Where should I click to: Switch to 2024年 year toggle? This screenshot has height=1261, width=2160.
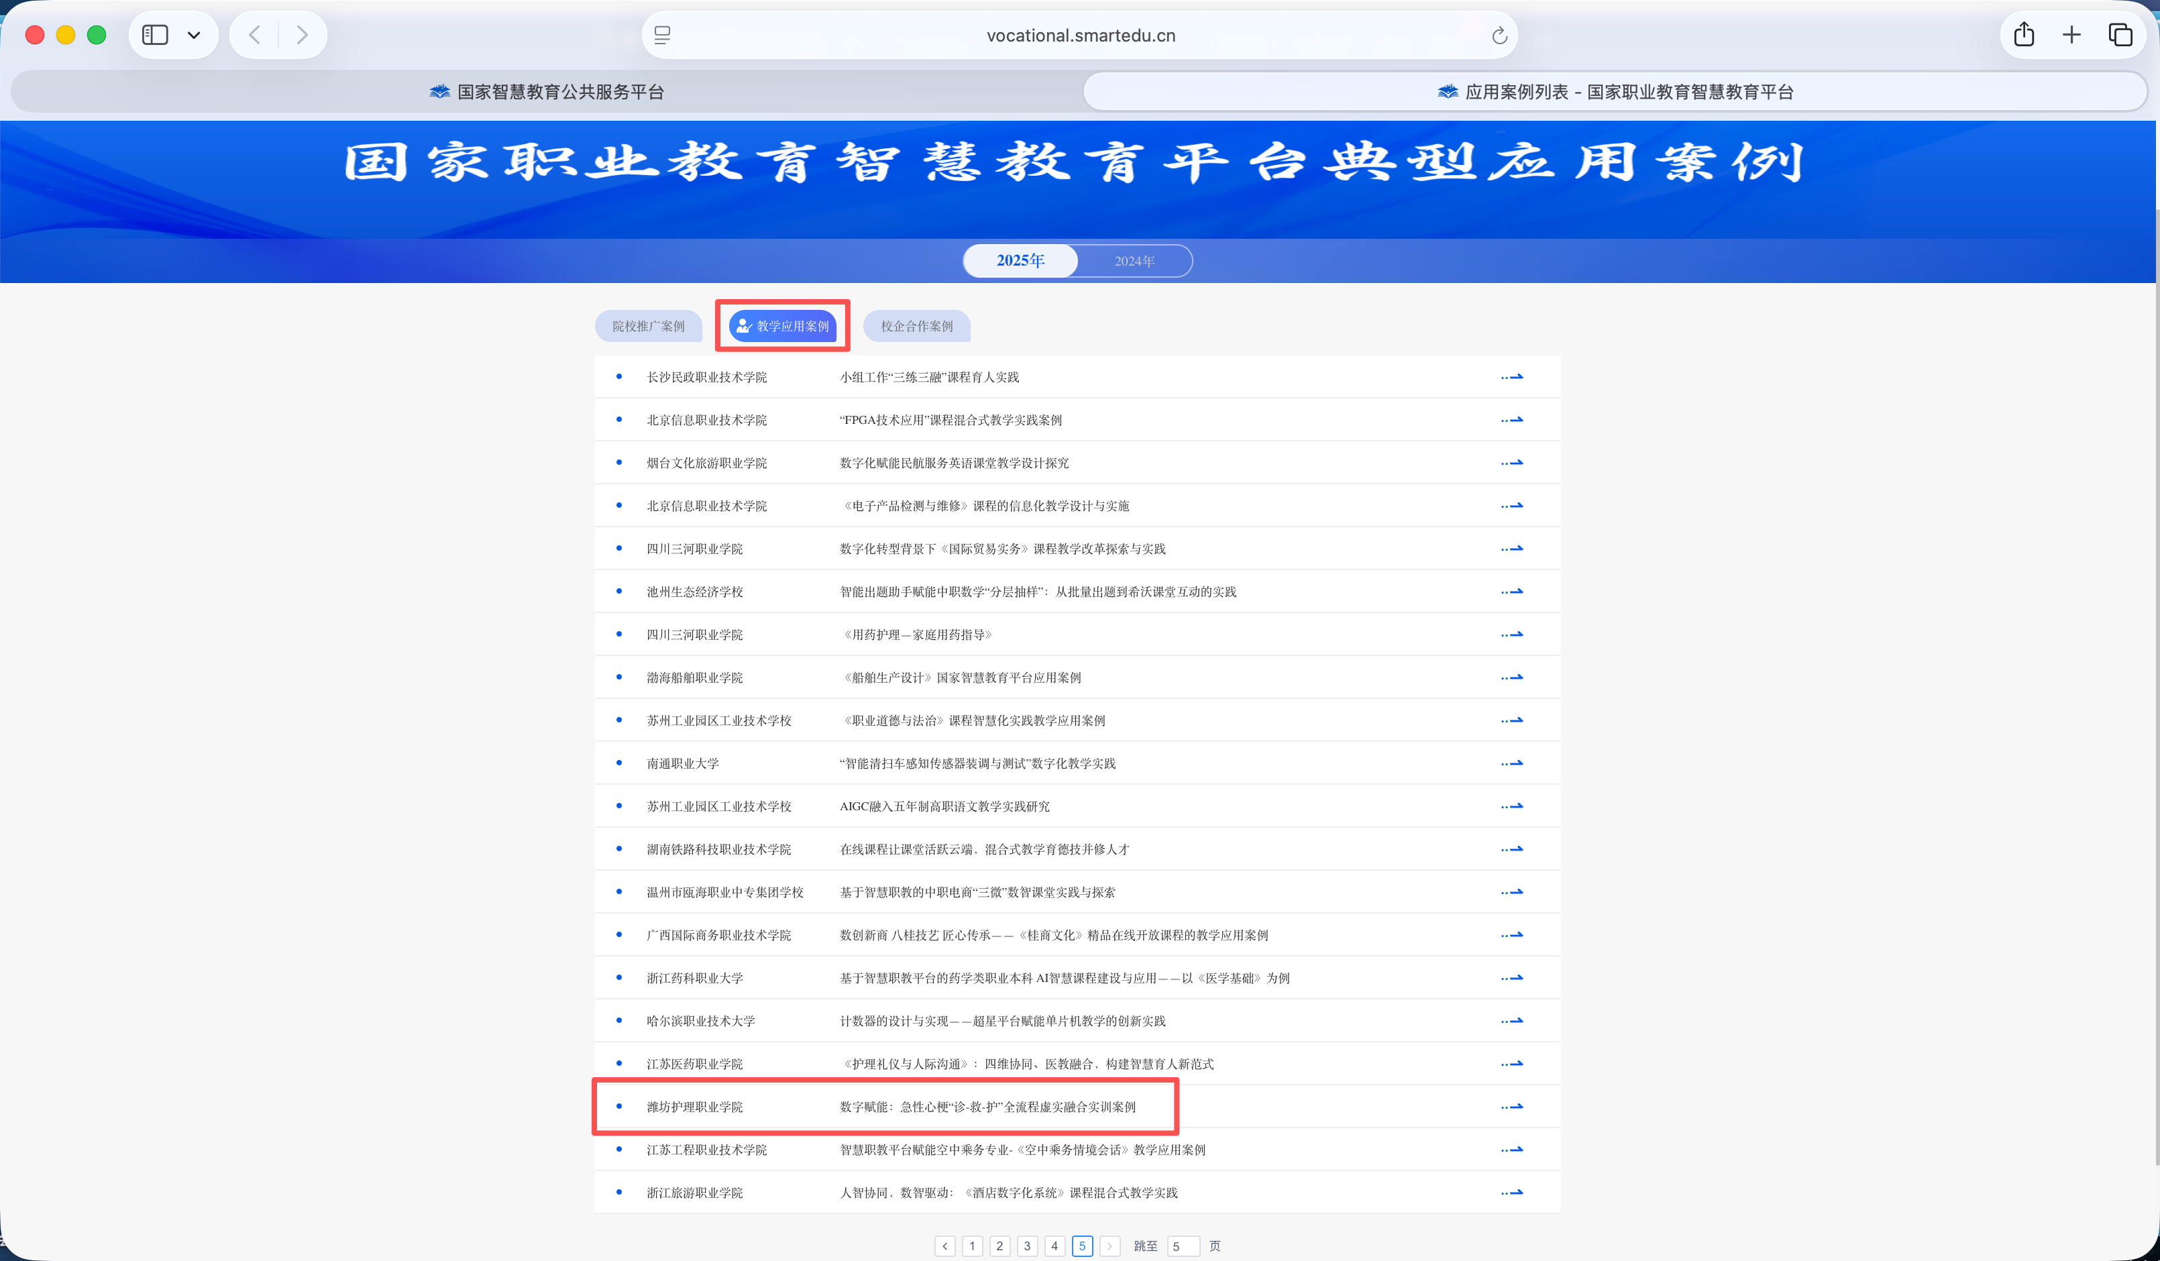(x=1134, y=261)
